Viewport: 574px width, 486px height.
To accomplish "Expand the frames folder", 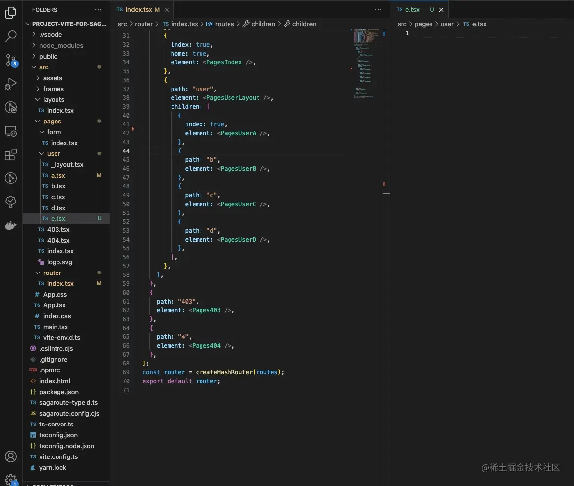I will (x=67, y=89).
